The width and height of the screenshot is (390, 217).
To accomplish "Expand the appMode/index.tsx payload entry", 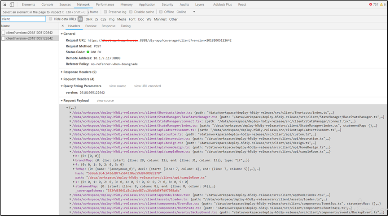I will pos(70,195).
